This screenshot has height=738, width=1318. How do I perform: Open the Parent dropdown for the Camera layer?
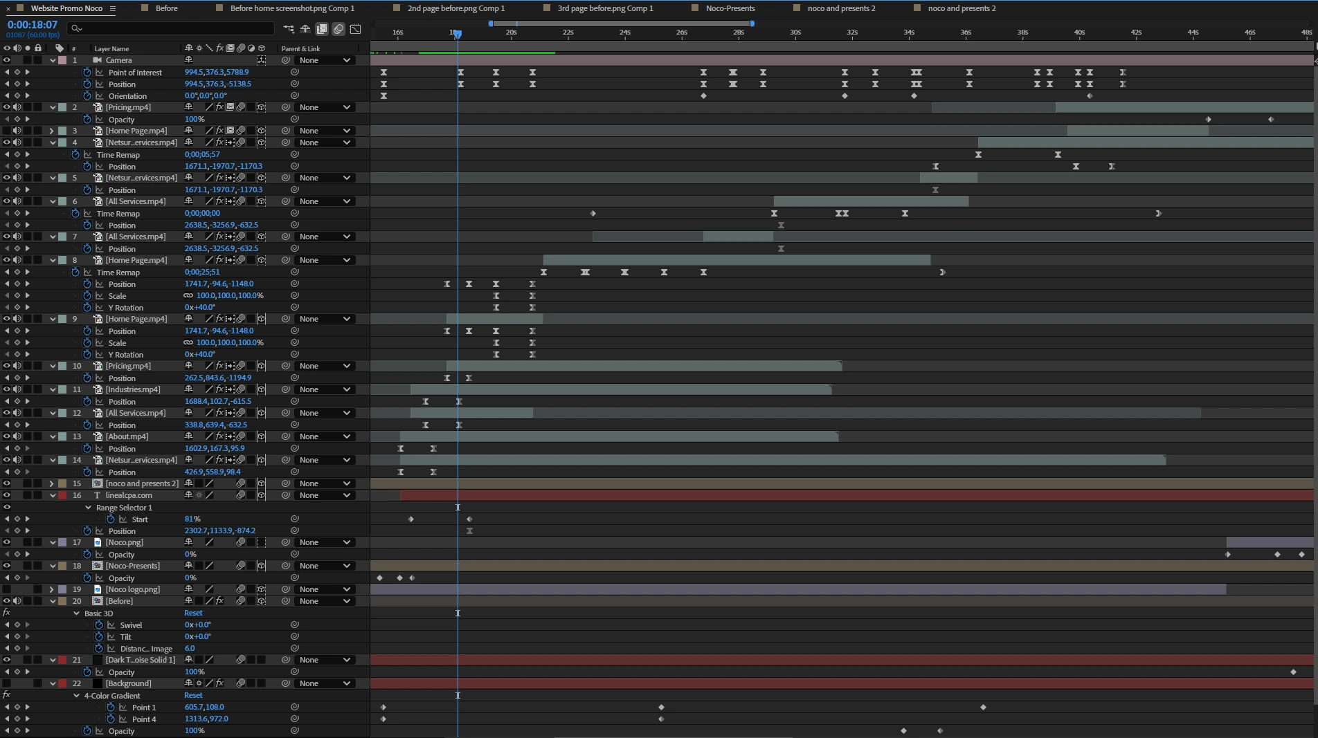[x=324, y=60]
